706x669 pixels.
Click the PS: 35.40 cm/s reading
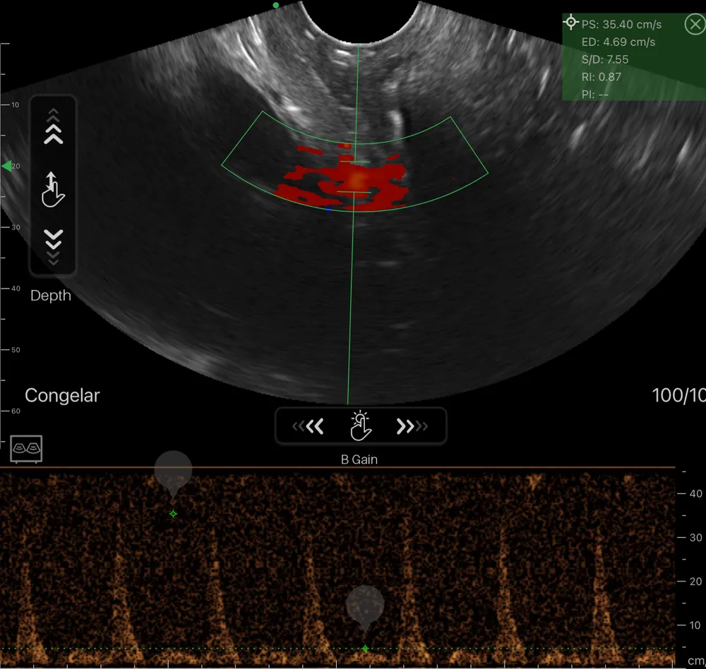pos(621,24)
